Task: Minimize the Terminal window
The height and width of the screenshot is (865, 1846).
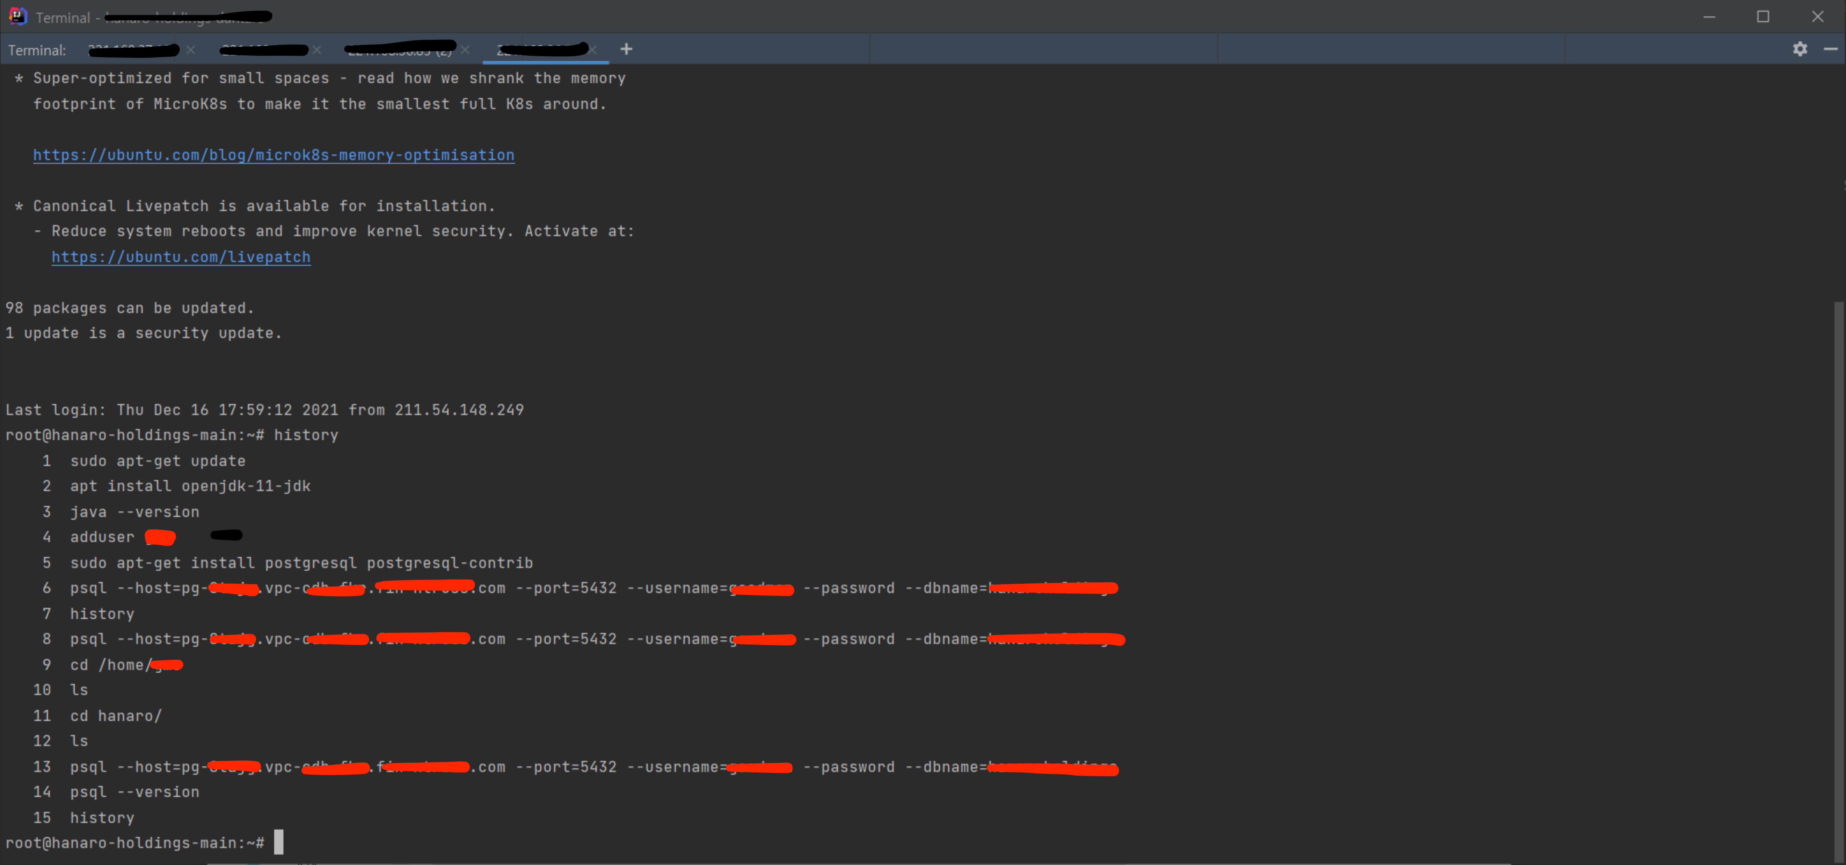Action: pos(1708,16)
